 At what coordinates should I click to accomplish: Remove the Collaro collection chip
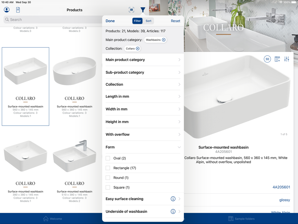coord(138,49)
